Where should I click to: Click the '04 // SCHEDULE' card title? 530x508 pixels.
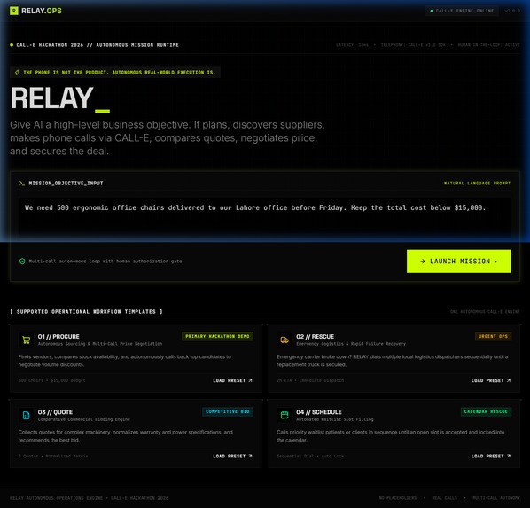pos(319,412)
